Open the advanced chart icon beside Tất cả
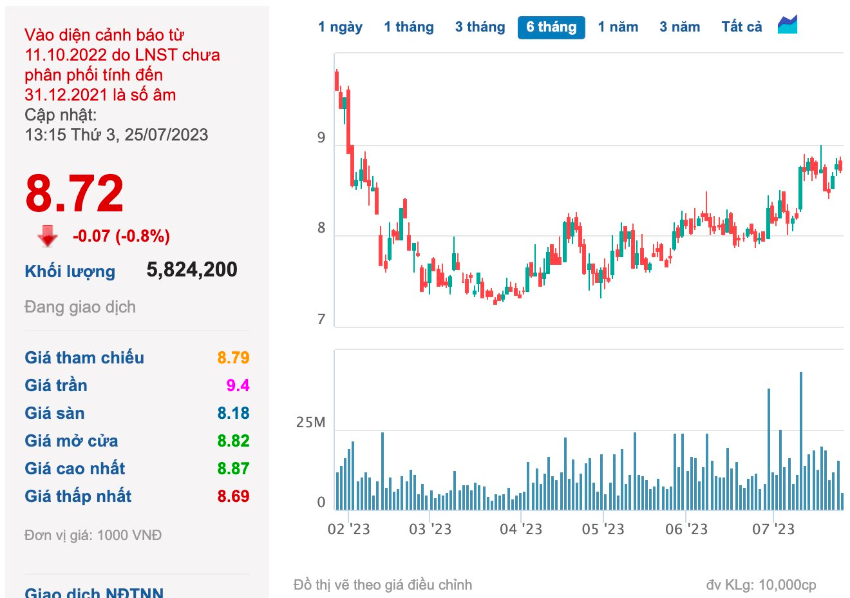 tap(788, 25)
